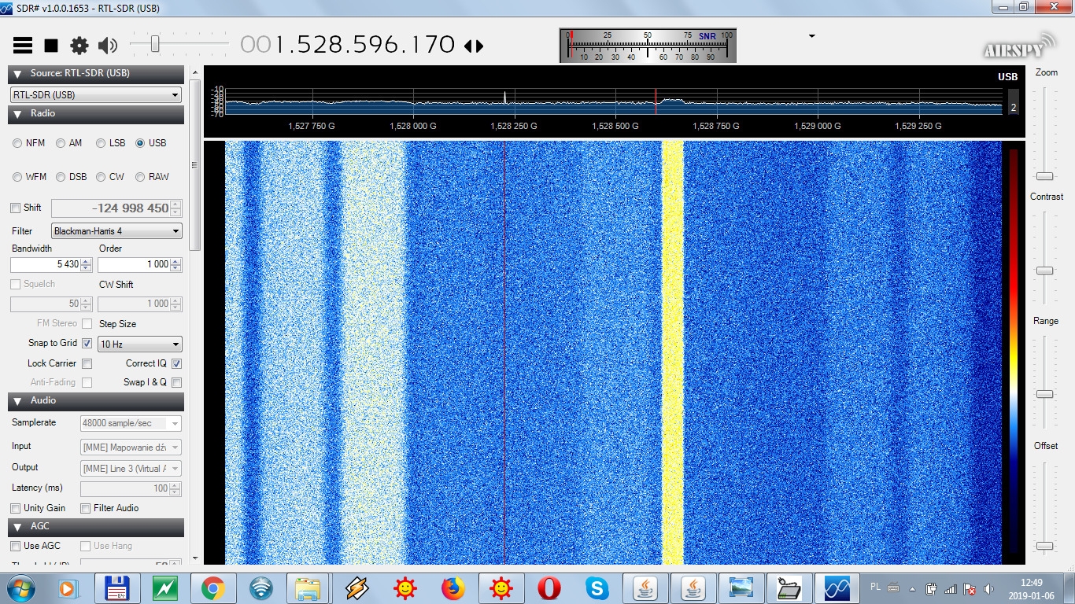Viewport: 1075px width, 604px height.
Task: Enable Swap I & Q checkbox
Action: click(x=176, y=382)
